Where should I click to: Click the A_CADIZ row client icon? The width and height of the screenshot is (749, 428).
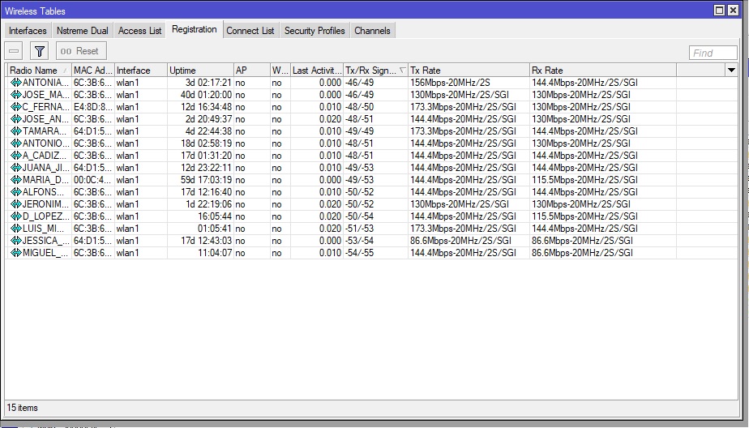click(x=15, y=156)
